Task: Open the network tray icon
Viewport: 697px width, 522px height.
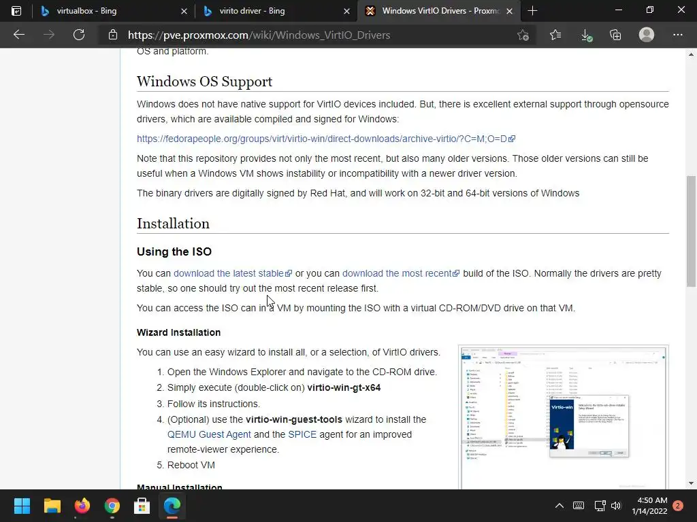Action: pos(600,506)
